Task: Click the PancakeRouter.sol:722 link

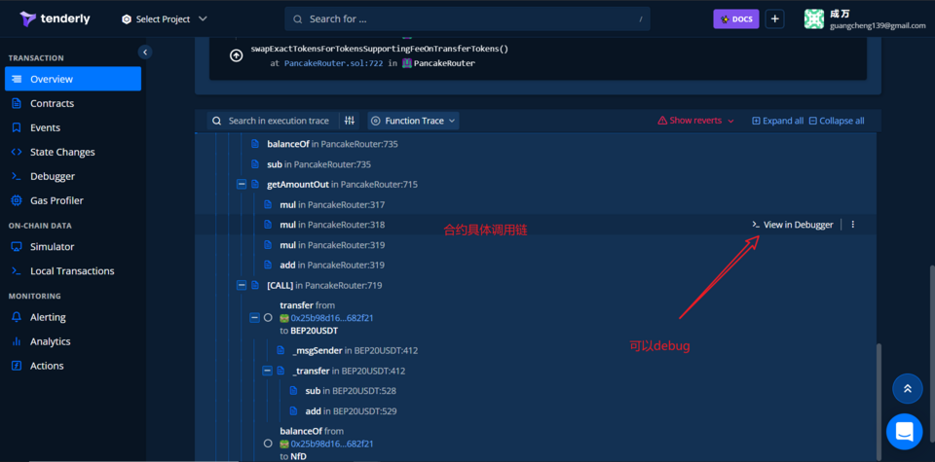Action: coord(333,63)
